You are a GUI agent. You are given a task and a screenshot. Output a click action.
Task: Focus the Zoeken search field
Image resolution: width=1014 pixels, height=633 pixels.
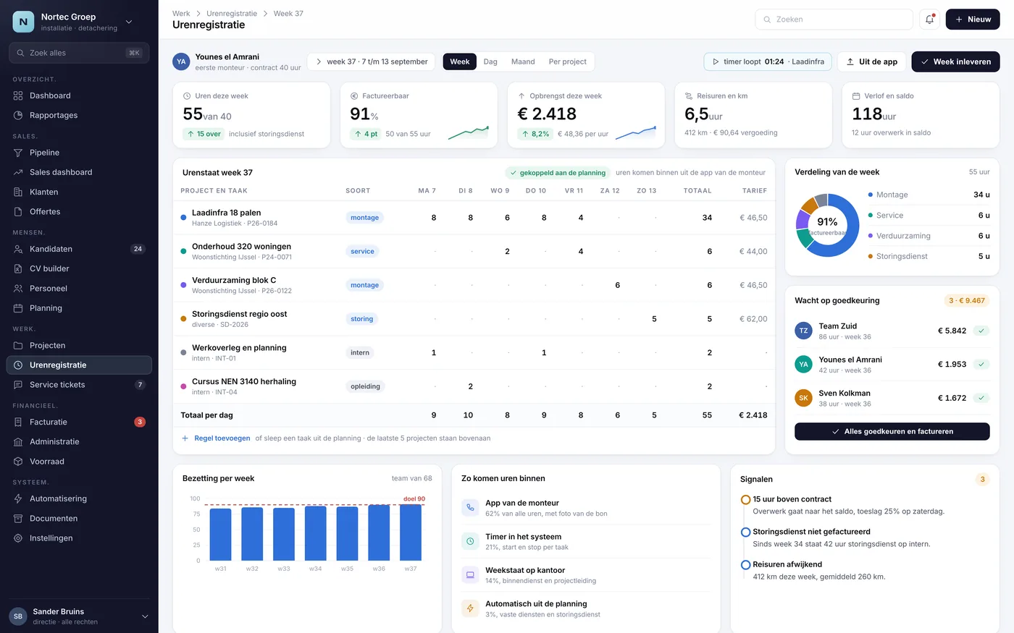pyautogui.click(x=834, y=20)
